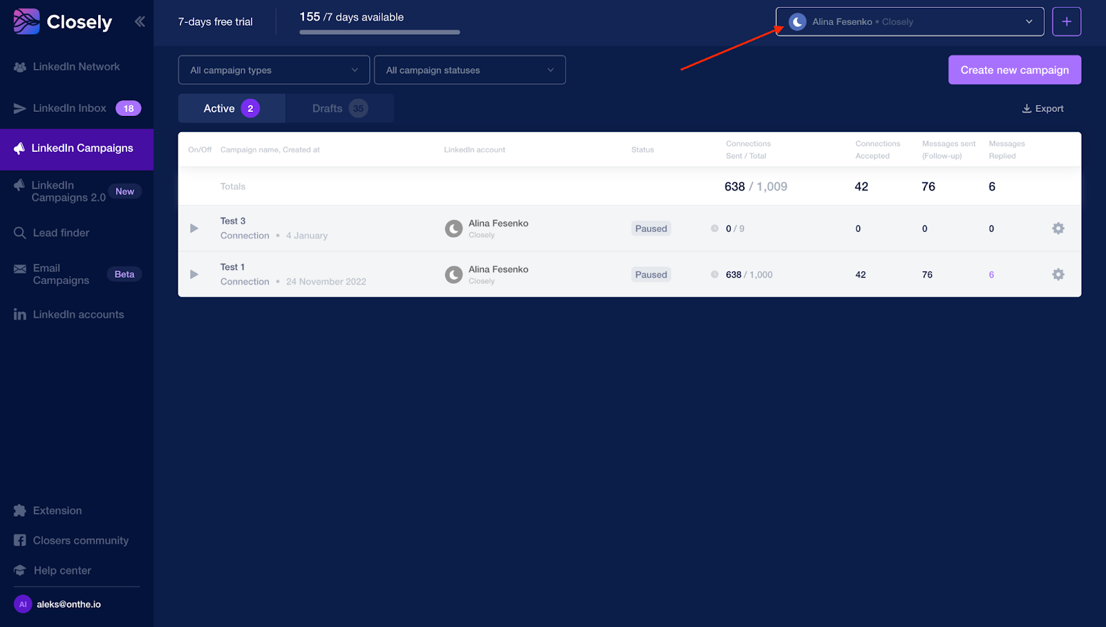Open LinkedIn accounts in the sidebar

78,315
